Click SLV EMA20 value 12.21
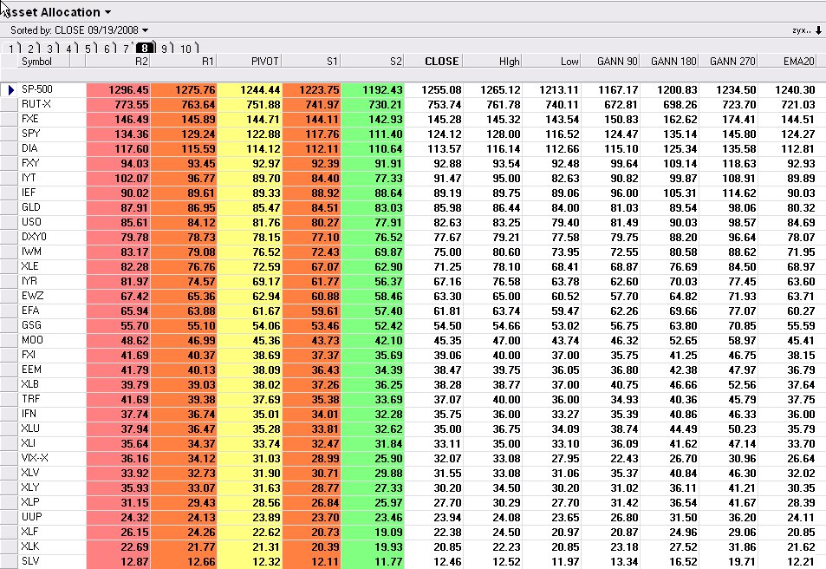826x569 pixels. click(x=801, y=562)
